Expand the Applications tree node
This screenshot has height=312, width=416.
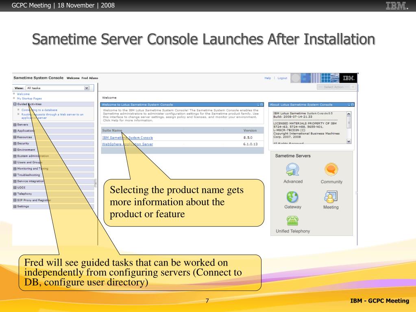pyautogui.click(x=15, y=131)
